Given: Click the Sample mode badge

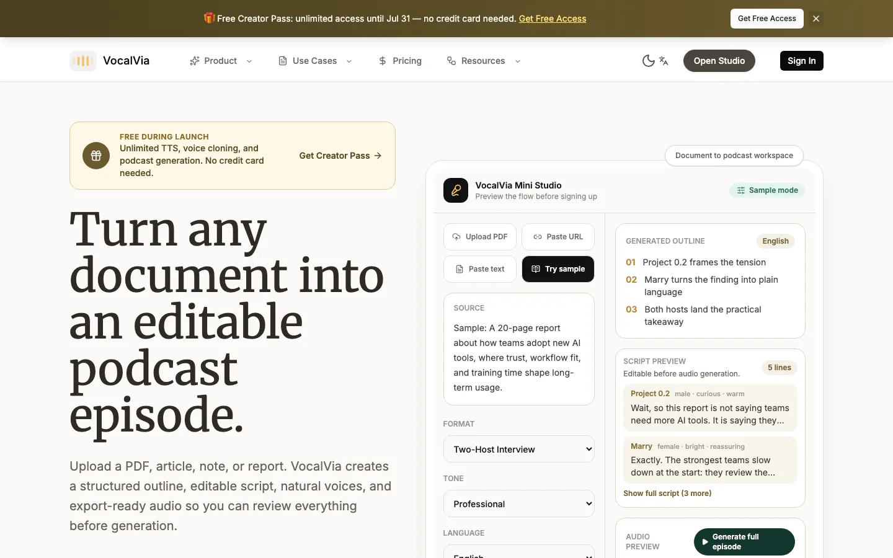Looking at the screenshot, I should (767, 190).
